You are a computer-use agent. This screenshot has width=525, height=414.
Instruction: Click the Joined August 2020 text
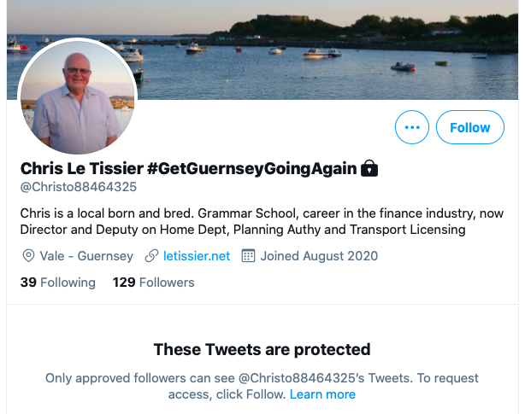[319, 256]
